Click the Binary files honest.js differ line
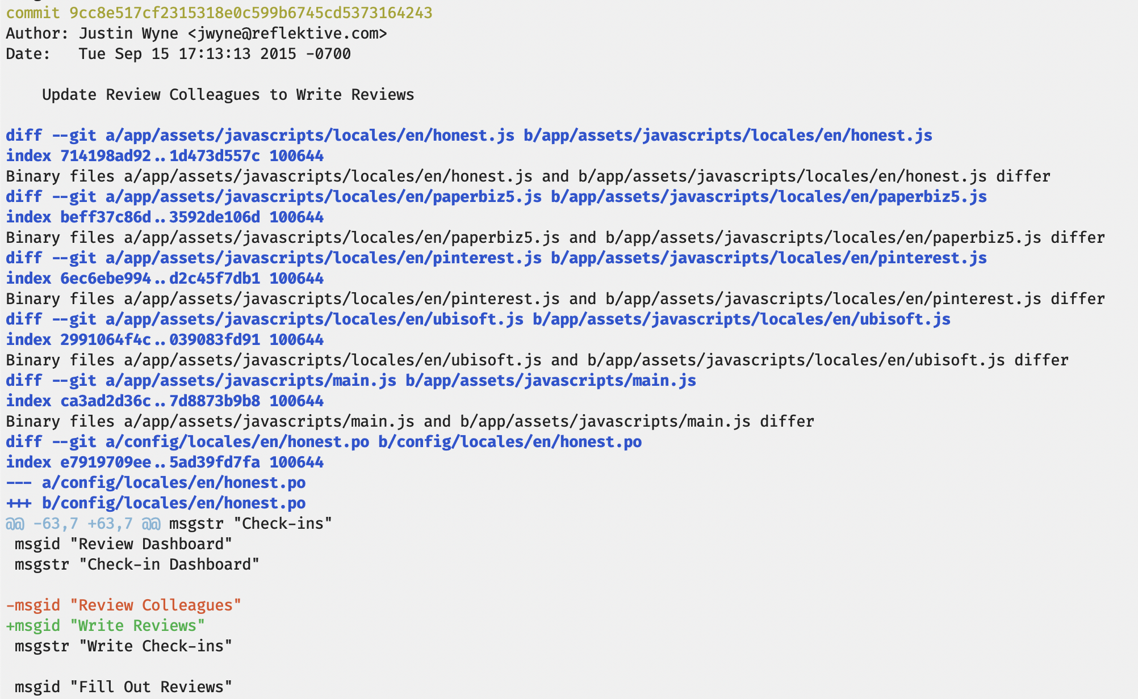This screenshot has width=1138, height=699. click(x=528, y=176)
